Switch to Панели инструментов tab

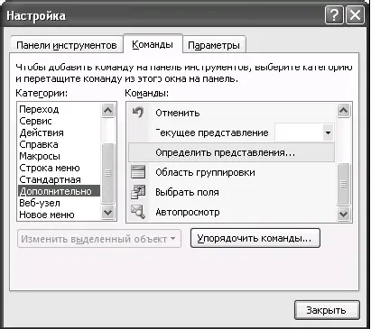[67, 45]
